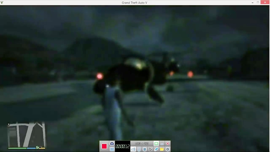
Task: Open the pencil drawing tool
Action: tap(156, 149)
